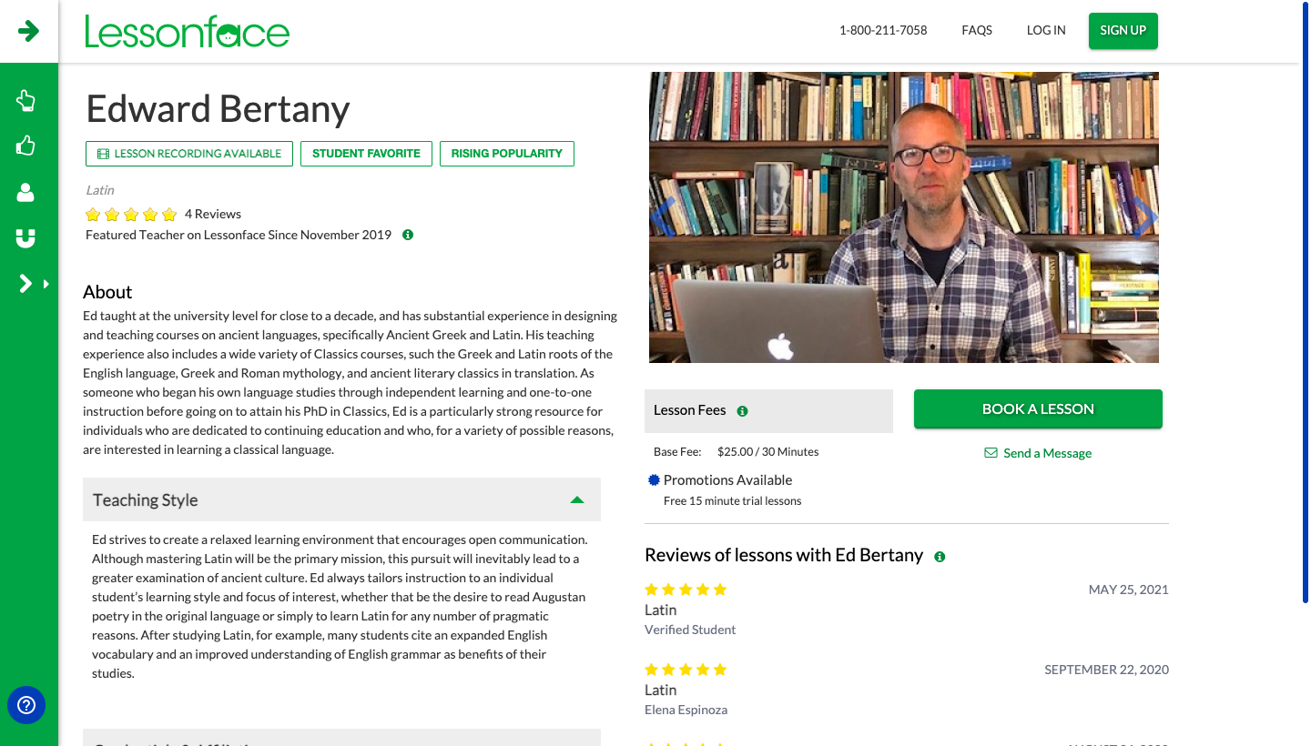This screenshot has height=746, width=1311.
Task: Click the teacher video thumbnail image
Action: coord(903,217)
